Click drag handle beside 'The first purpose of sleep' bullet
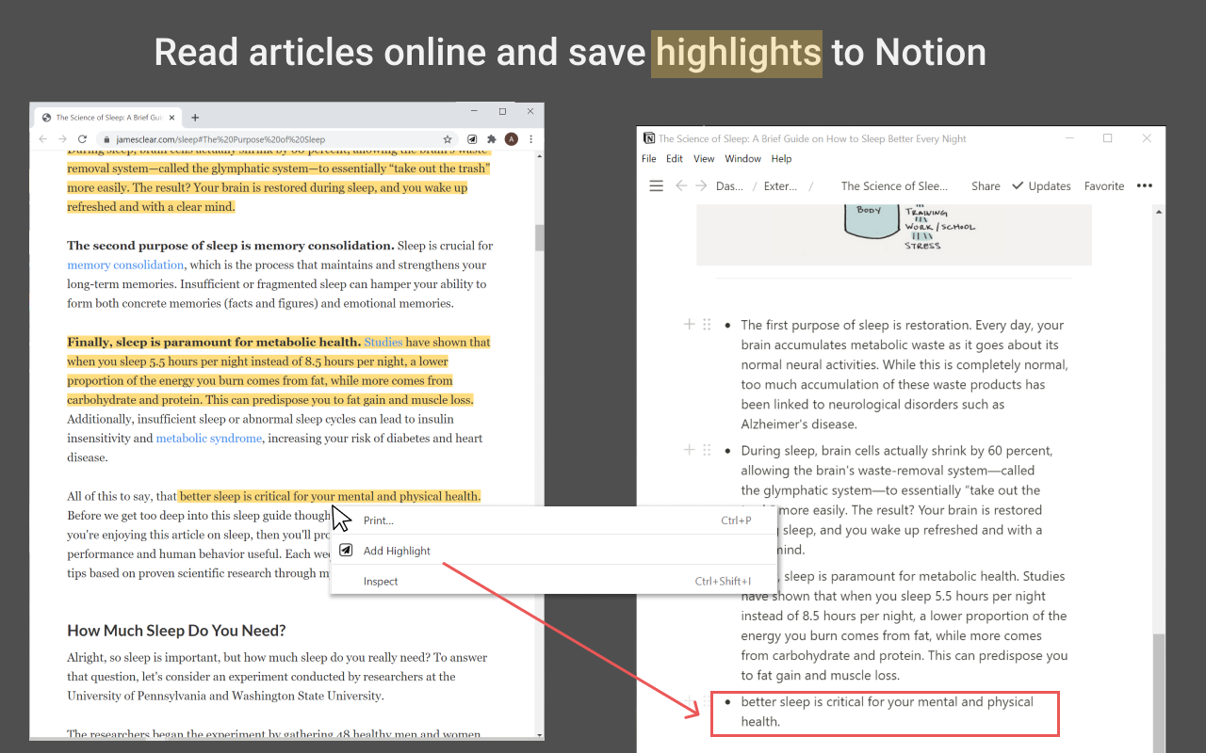 click(707, 324)
